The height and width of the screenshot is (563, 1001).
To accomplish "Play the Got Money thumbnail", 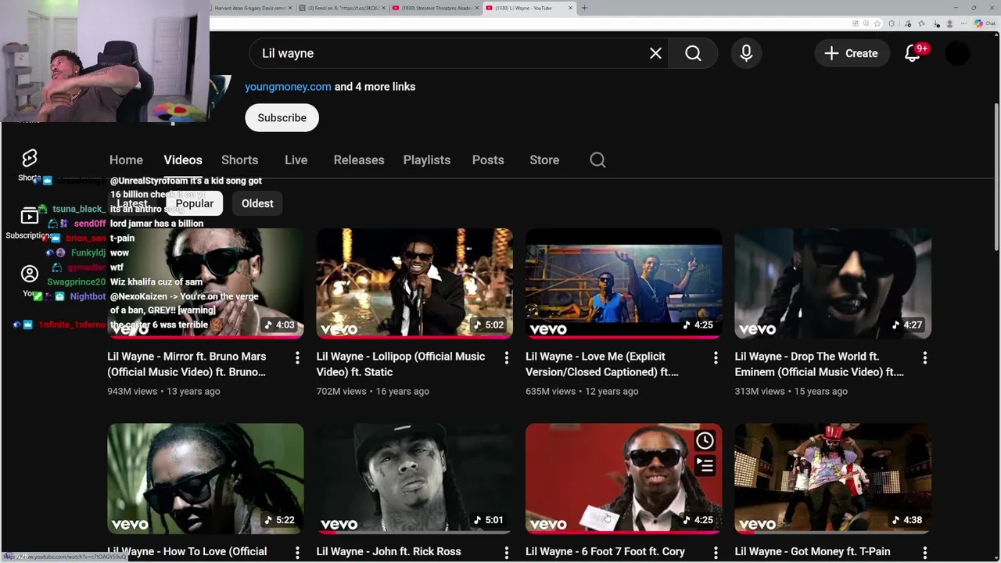I will click(x=833, y=479).
